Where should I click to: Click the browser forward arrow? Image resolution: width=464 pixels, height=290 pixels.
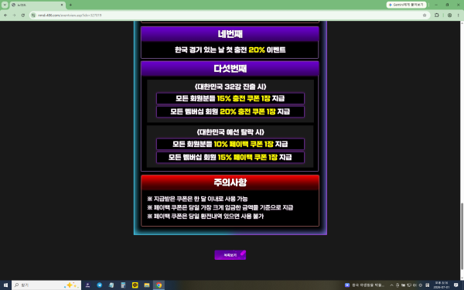coord(14,15)
